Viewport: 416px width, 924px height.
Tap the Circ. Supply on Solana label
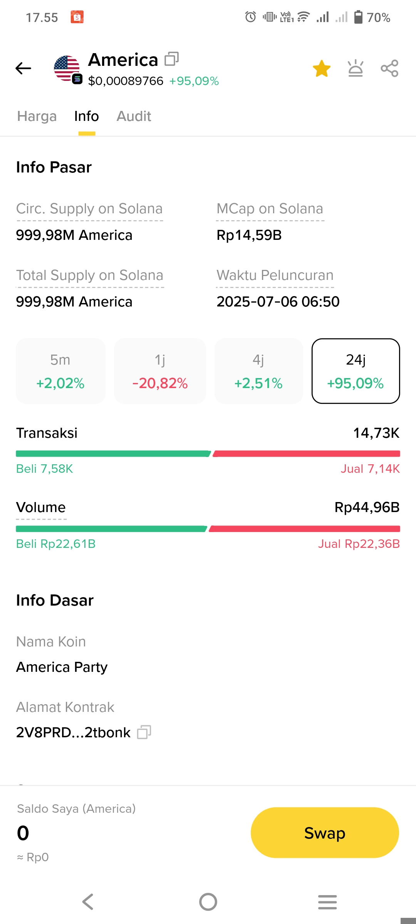pos(89,209)
